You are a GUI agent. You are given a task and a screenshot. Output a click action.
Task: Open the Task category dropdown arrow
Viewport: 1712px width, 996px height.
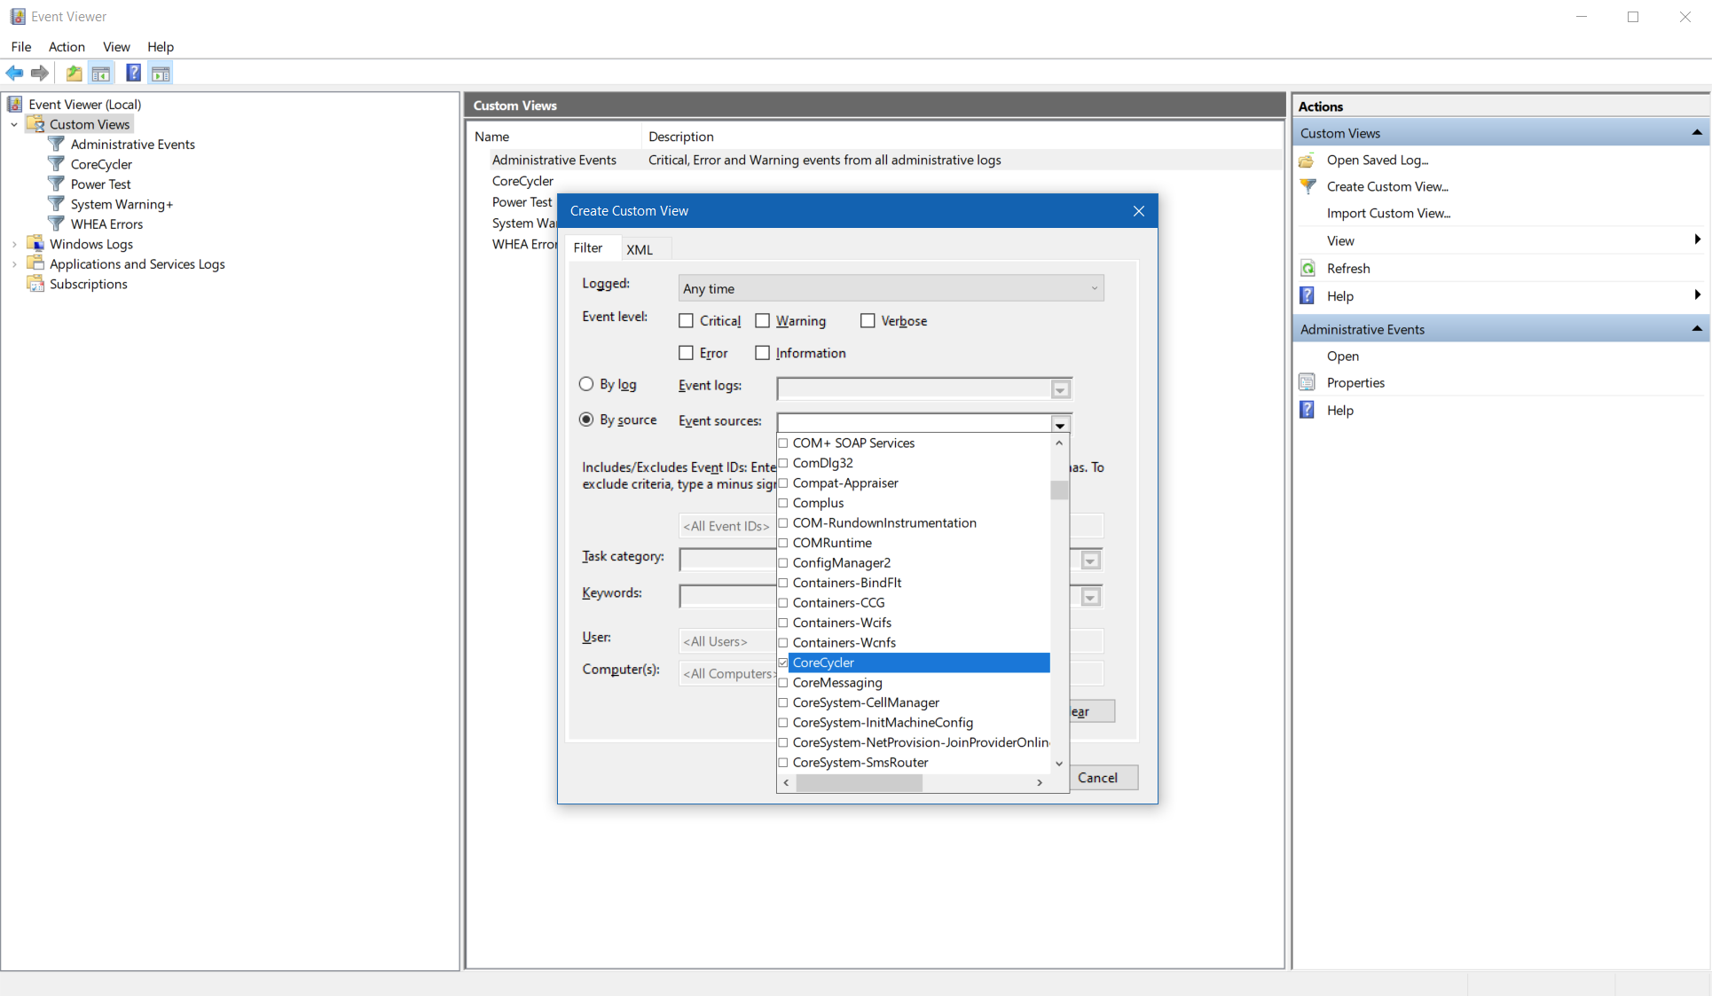pyautogui.click(x=1090, y=561)
